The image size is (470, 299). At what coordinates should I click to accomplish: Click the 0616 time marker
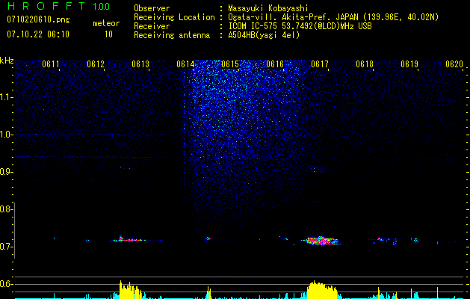click(x=275, y=64)
